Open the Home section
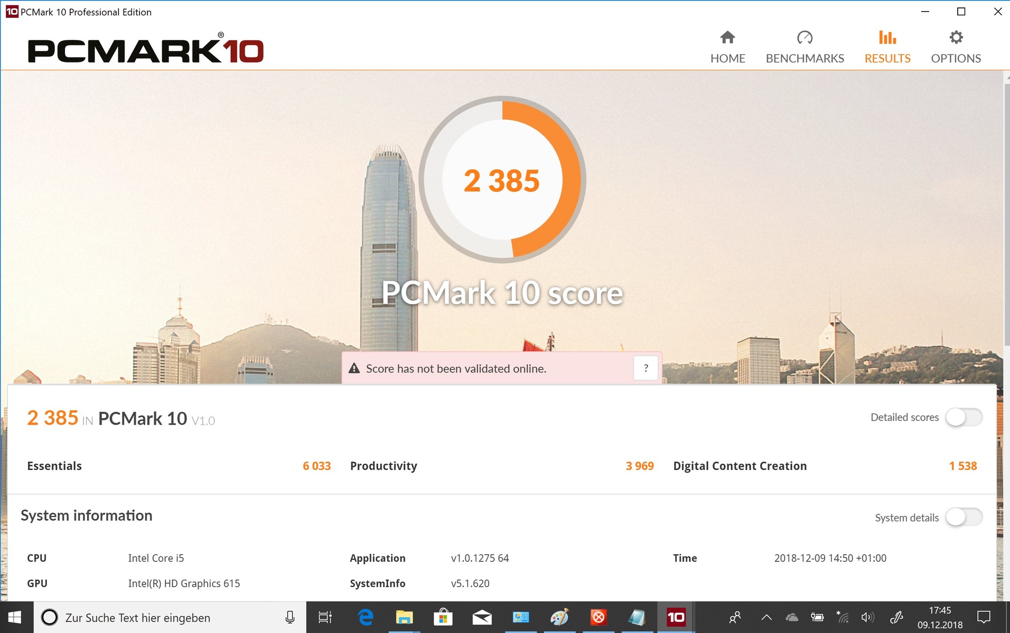Screen dimensions: 1010x633 727,47
